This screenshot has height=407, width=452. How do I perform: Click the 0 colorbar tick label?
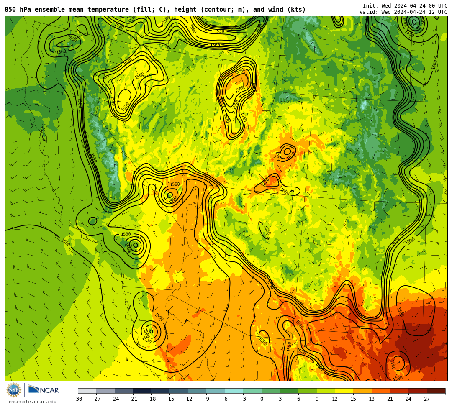tap(262, 399)
